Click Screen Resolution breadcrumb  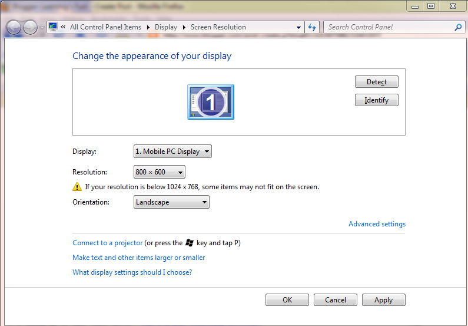tap(218, 27)
